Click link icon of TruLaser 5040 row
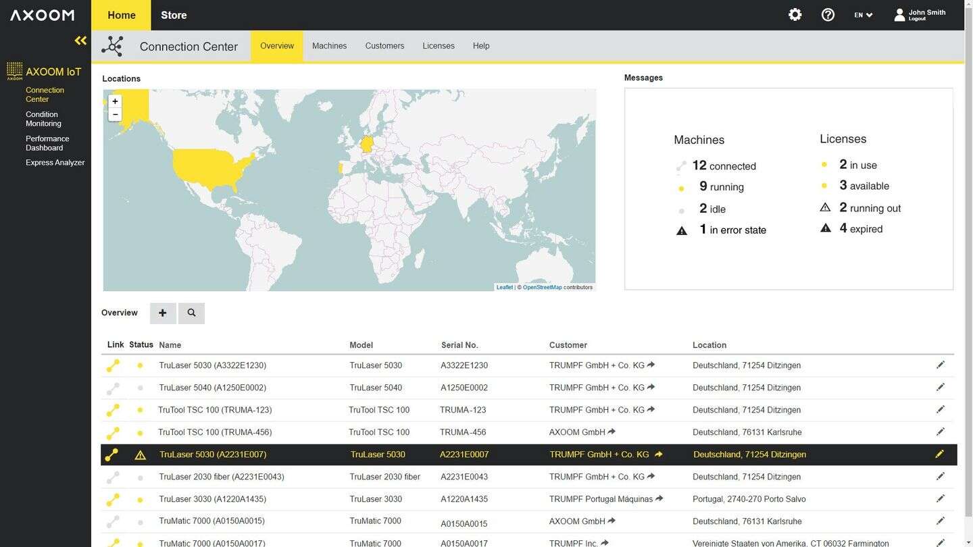 point(113,388)
